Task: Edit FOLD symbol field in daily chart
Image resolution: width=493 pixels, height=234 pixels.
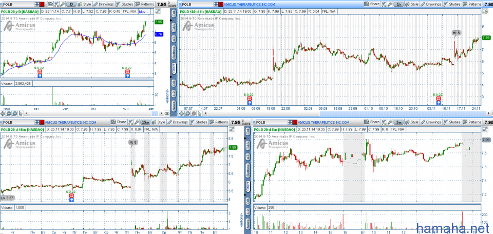Action: point(18,5)
